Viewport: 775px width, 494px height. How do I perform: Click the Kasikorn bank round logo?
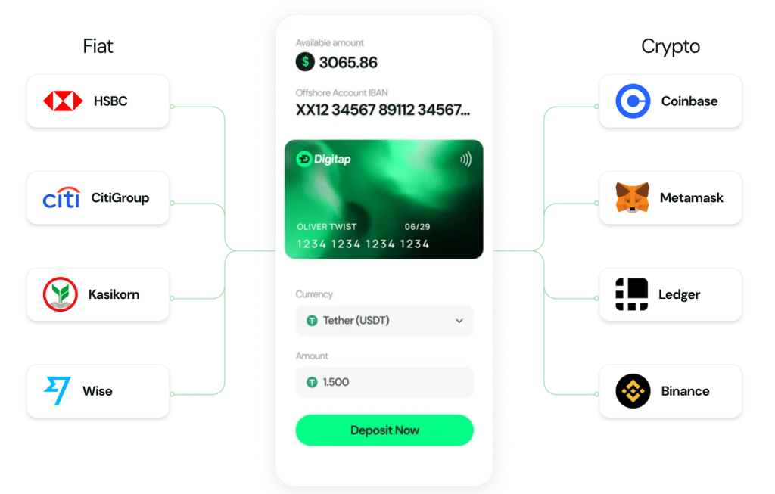(61, 294)
